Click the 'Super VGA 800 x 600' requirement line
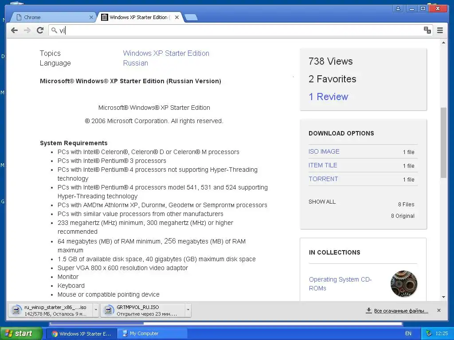This screenshot has height=340, width=454. pos(123,268)
